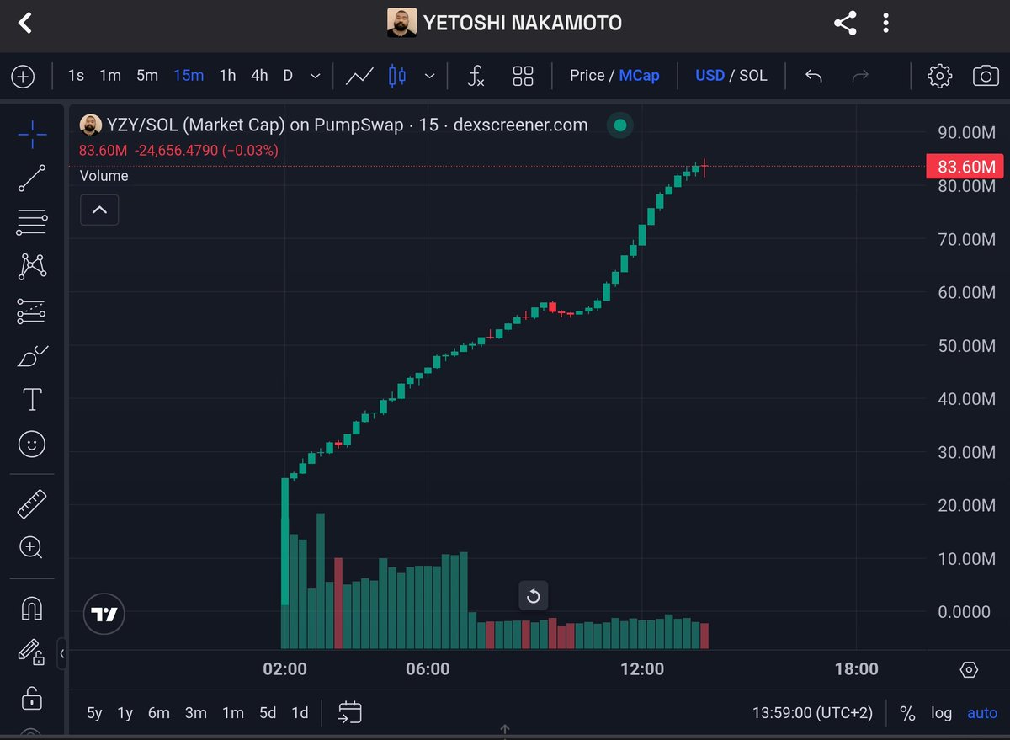This screenshot has height=740, width=1010.
Task: Open the emoji icons tool
Action: pyautogui.click(x=32, y=444)
